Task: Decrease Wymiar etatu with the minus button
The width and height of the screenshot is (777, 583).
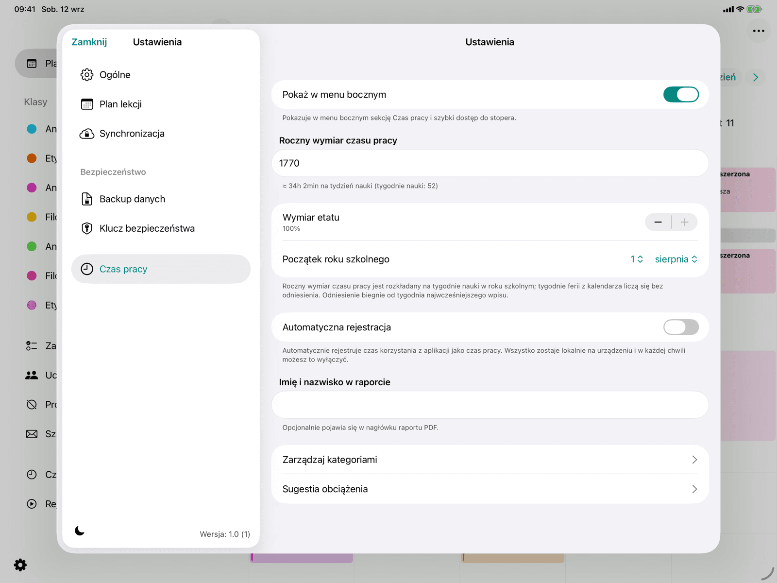Action: [x=658, y=222]
